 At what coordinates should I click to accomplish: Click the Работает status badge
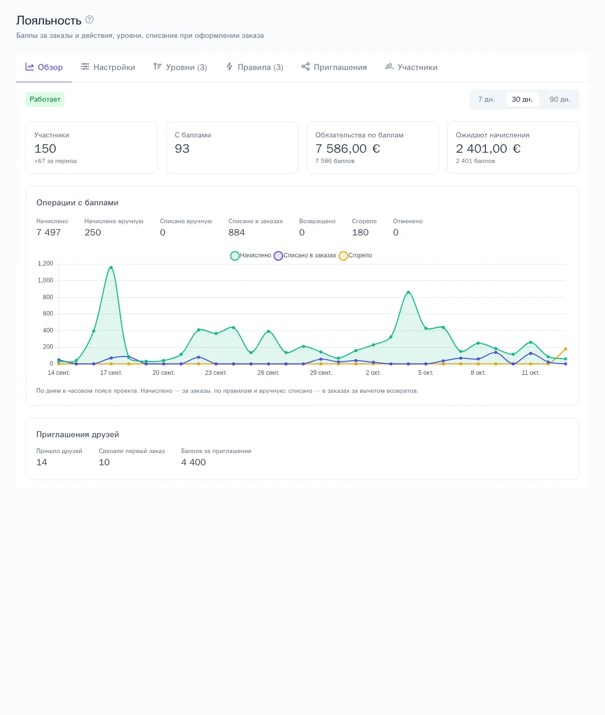click(45, 100)
